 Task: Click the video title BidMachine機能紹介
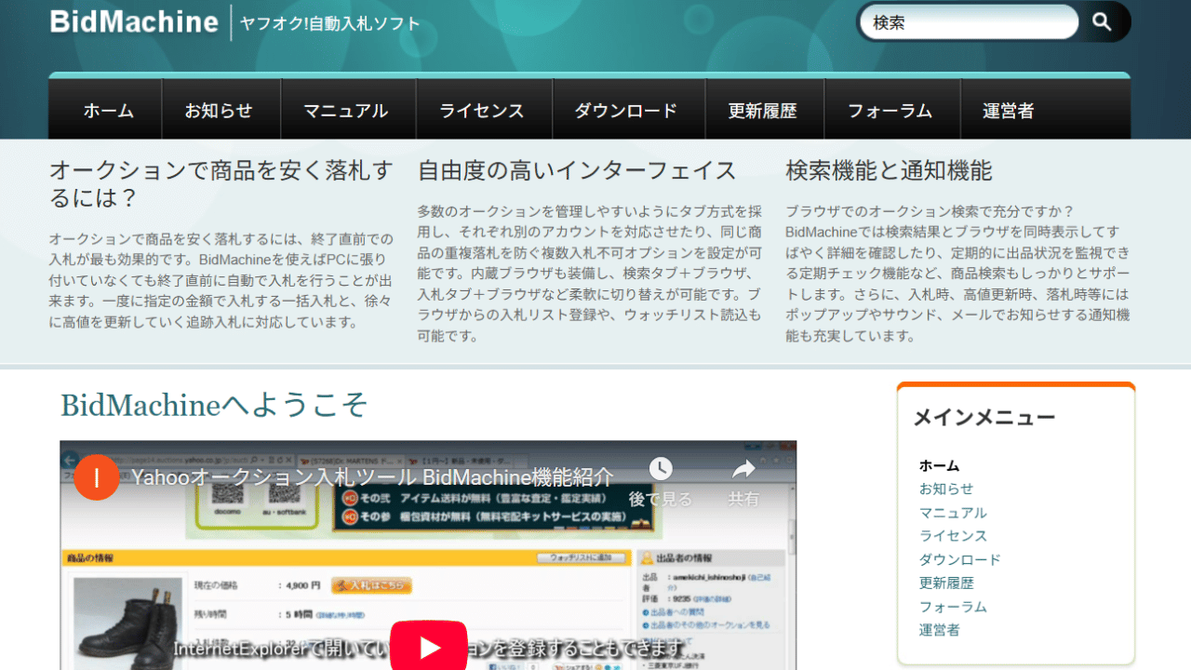tap(373, 477)
